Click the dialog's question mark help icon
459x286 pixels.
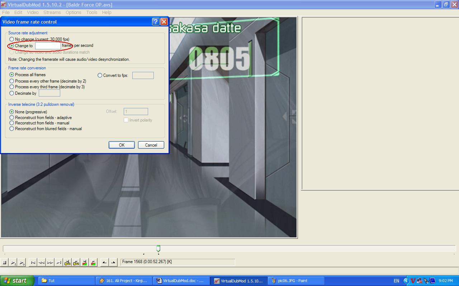156,22
